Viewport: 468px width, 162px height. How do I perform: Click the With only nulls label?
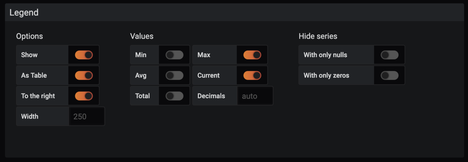325,55
